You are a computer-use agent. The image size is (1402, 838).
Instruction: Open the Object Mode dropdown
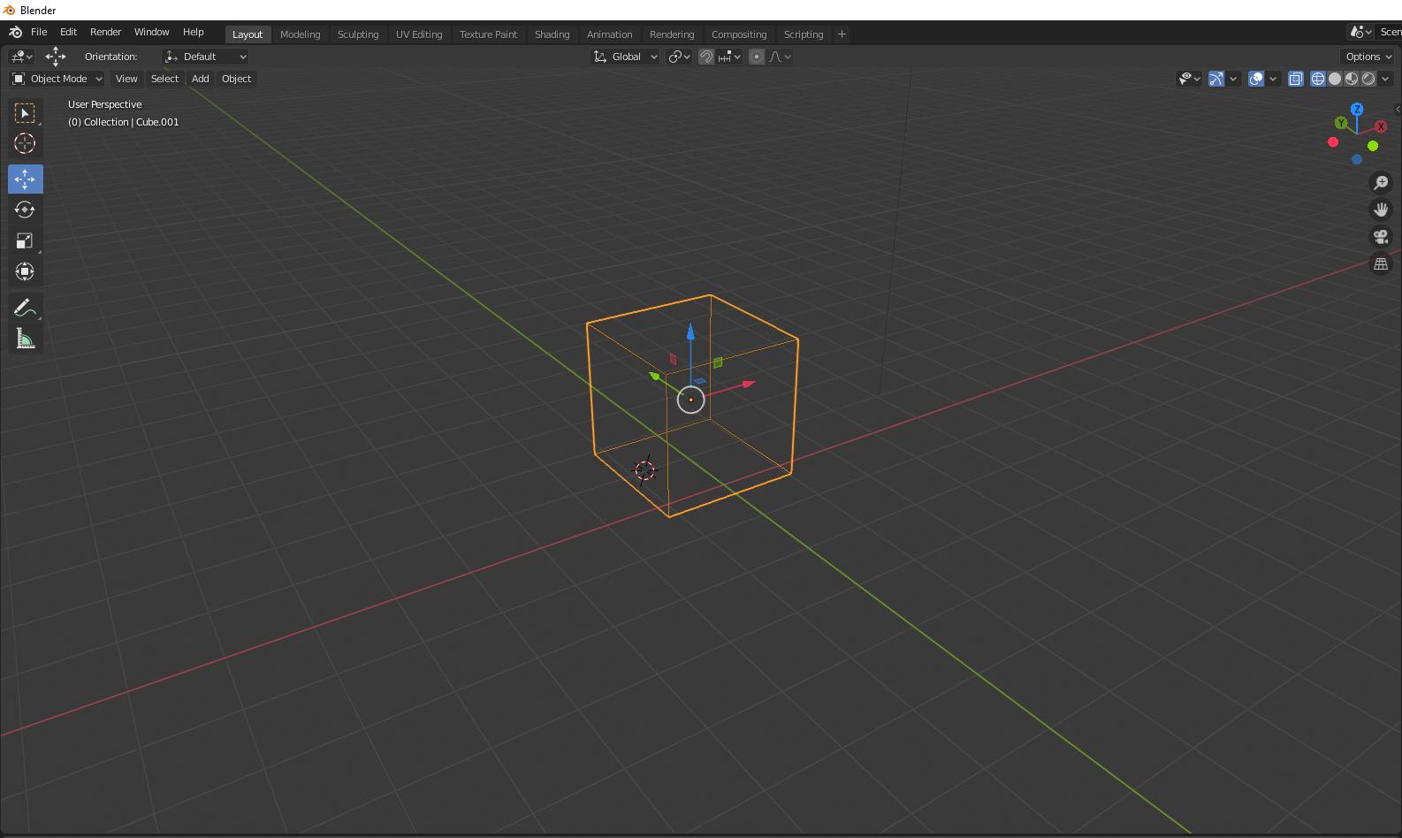pos(57,79)
